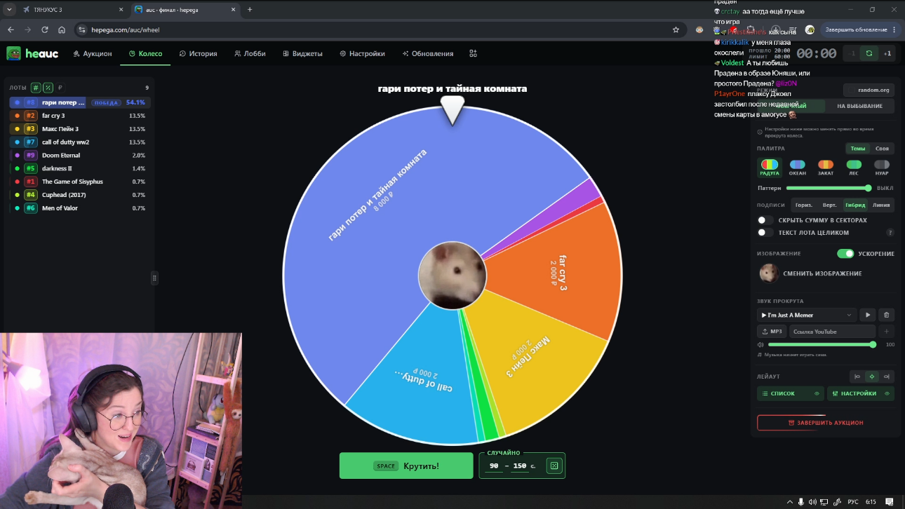Adjust the spin sound volume slider
The width and height of the screenshot is (905, 509).
click(821, 345)
